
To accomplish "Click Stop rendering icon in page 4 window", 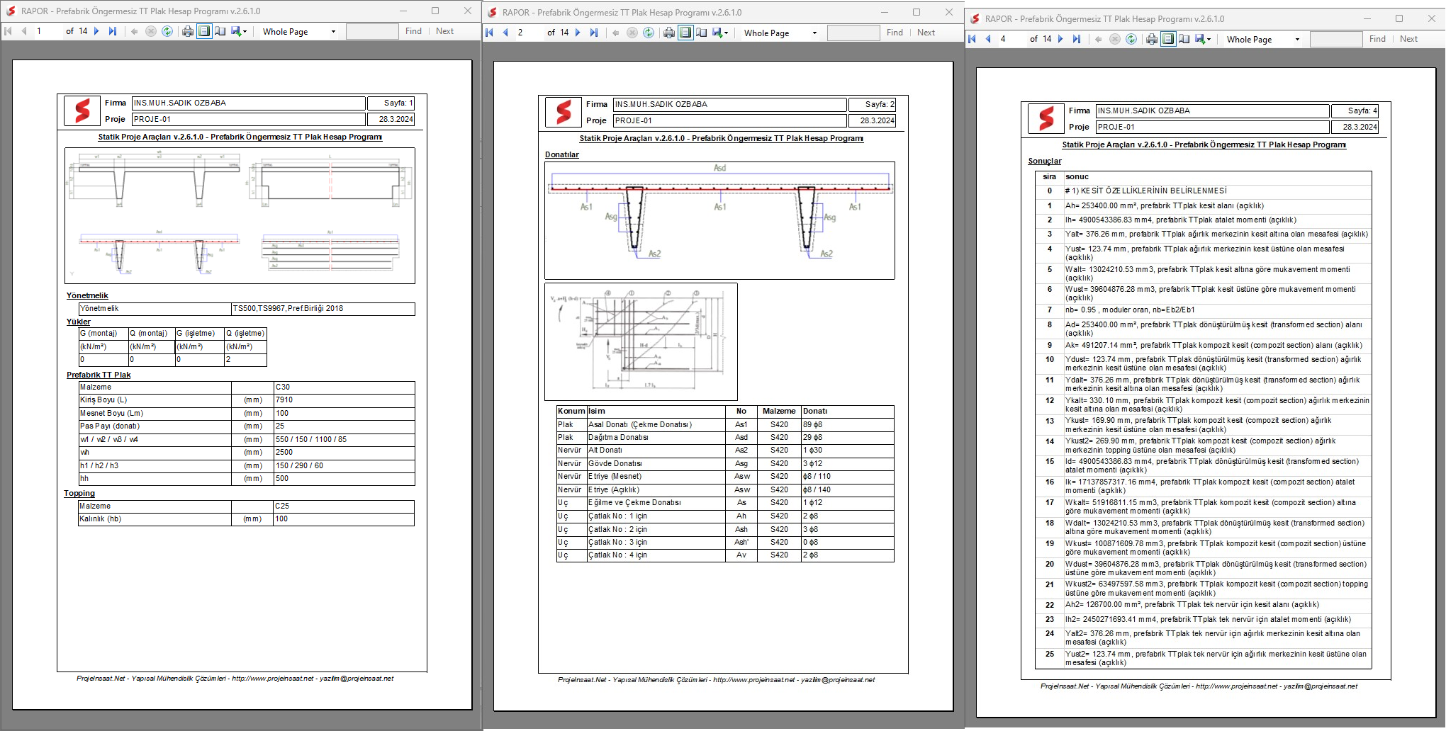I will 1115,39.
